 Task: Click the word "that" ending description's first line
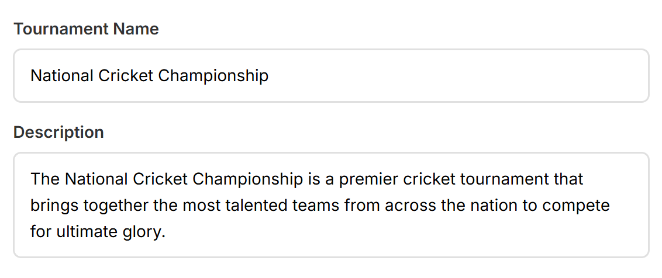click(x=568, y=178)
